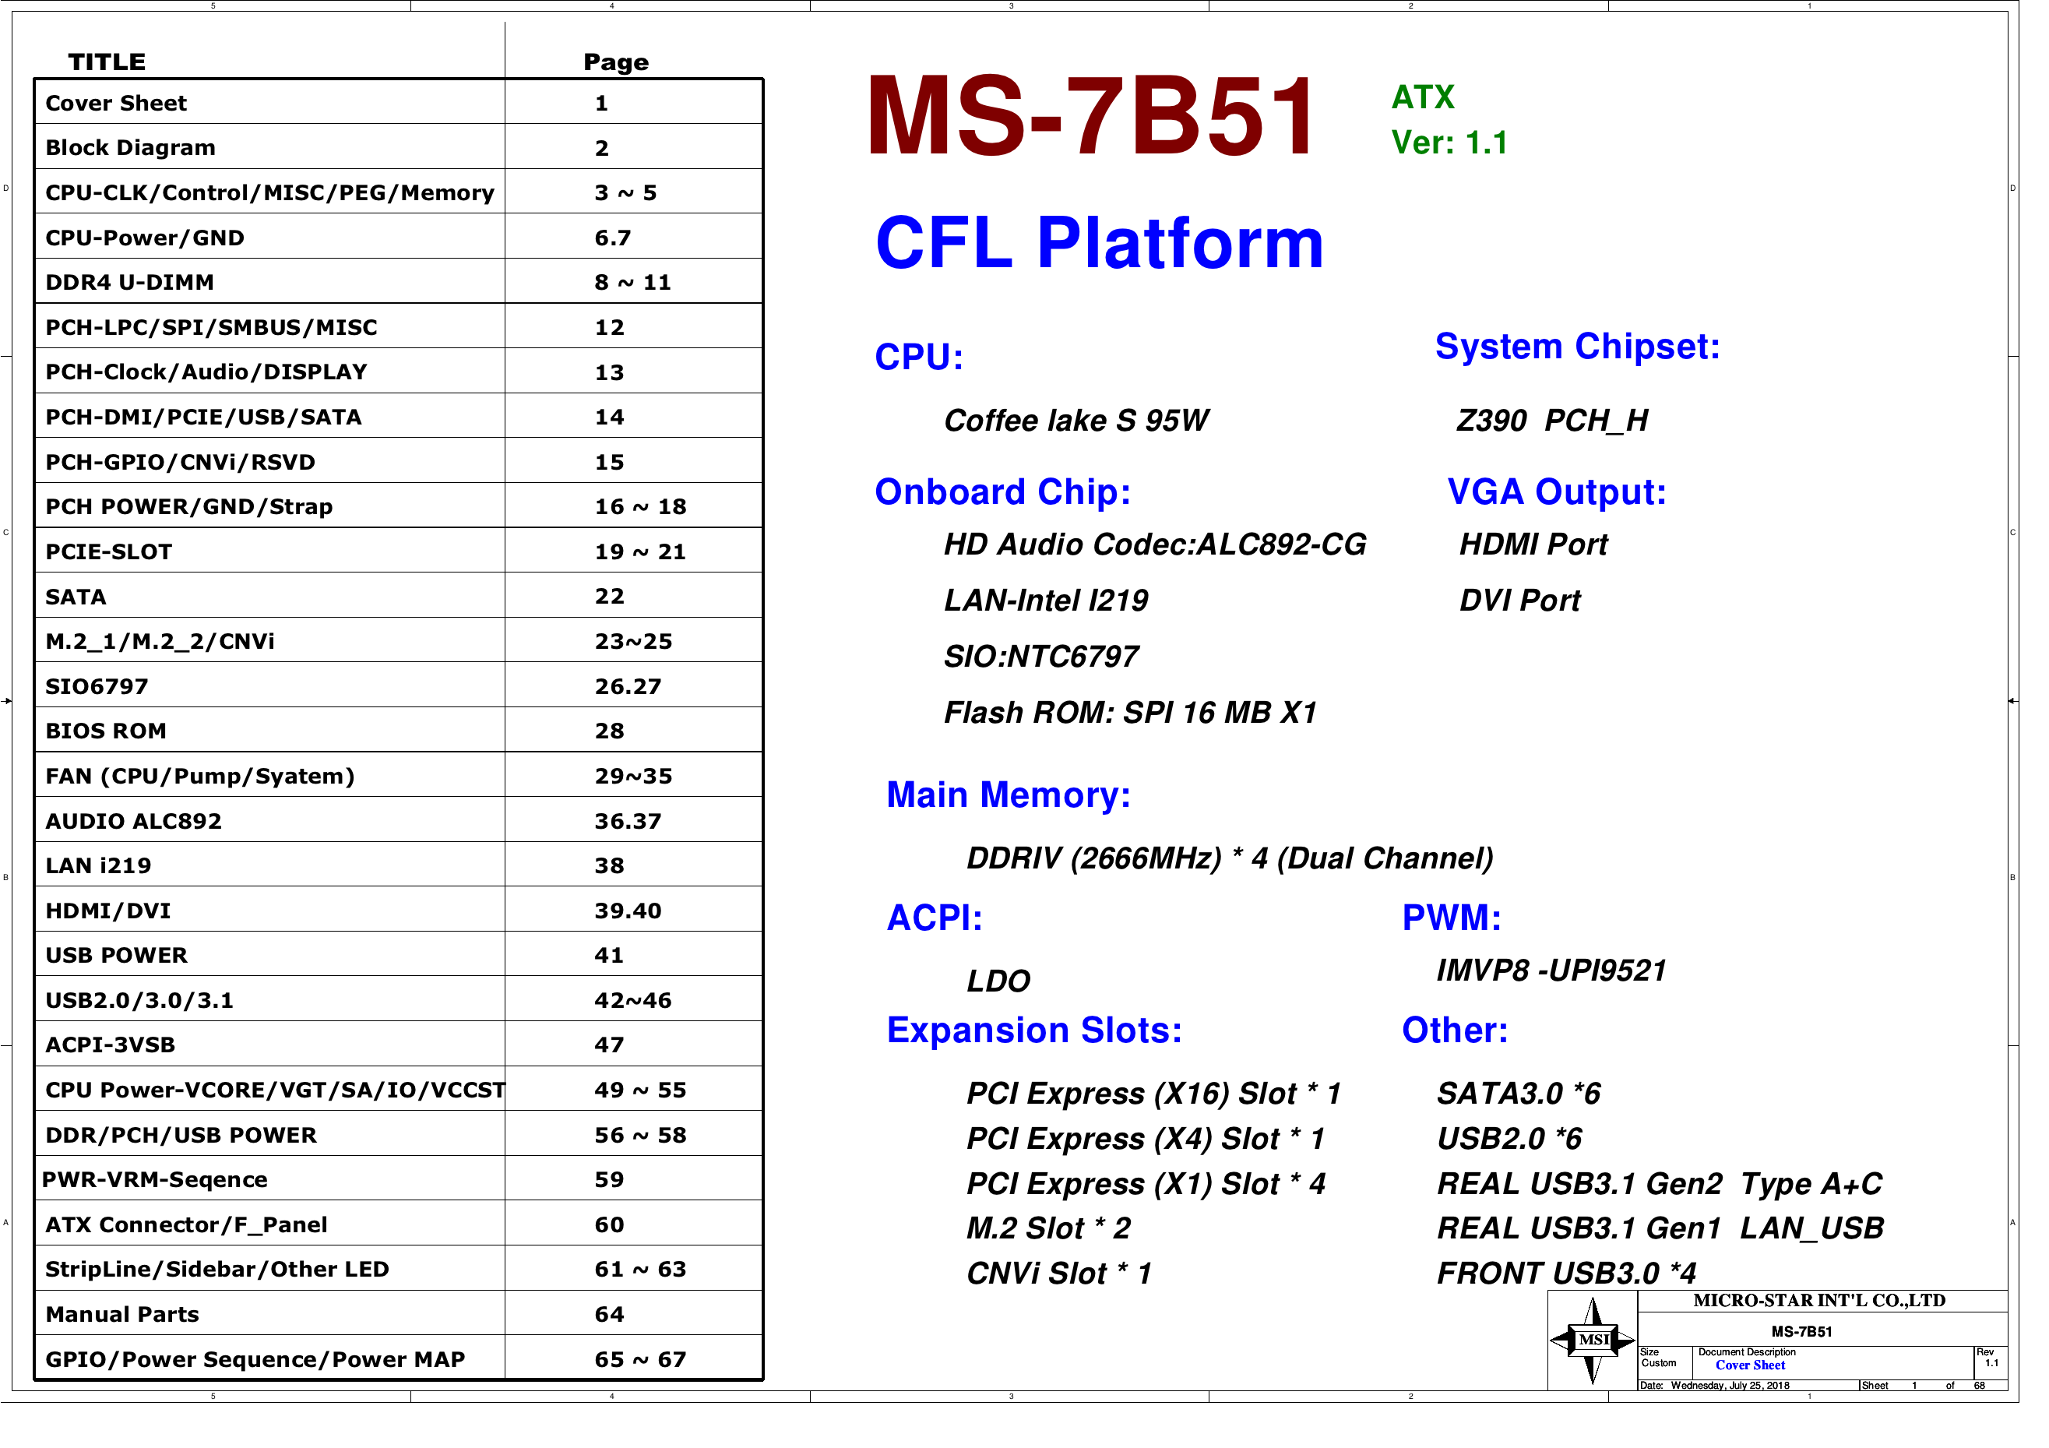Click the page number '49 ~ 55'
2049x1448 pixels.
coord(641,1091)
